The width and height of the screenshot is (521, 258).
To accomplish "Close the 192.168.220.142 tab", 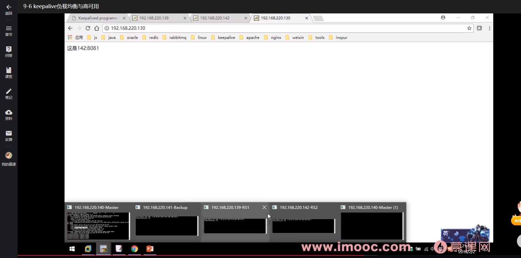I will click(x=246, y=18).
